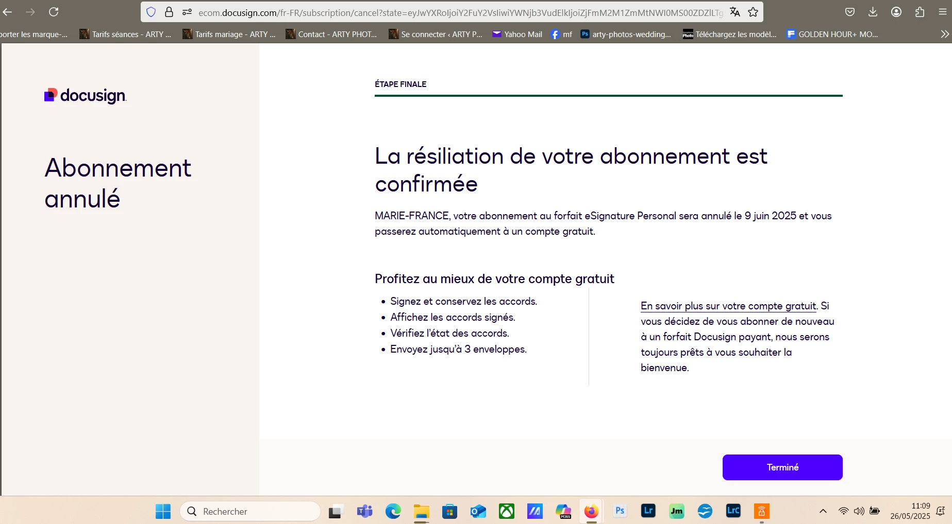The width and height of the screenshot is (952, 524).
Task: Click 'Envoyez jusqu'à 3 enveloppes.' text
Action: (458, 349)
